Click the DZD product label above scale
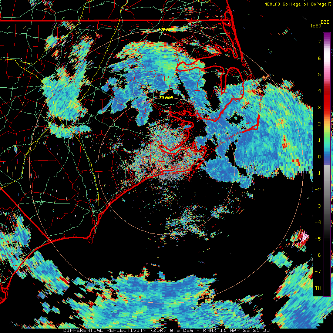 [325, 22]
